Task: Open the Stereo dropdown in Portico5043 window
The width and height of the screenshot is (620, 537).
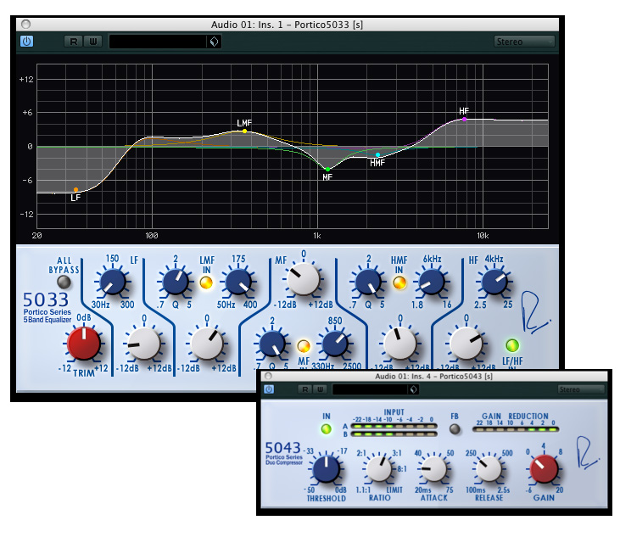Action: [581, 389]
